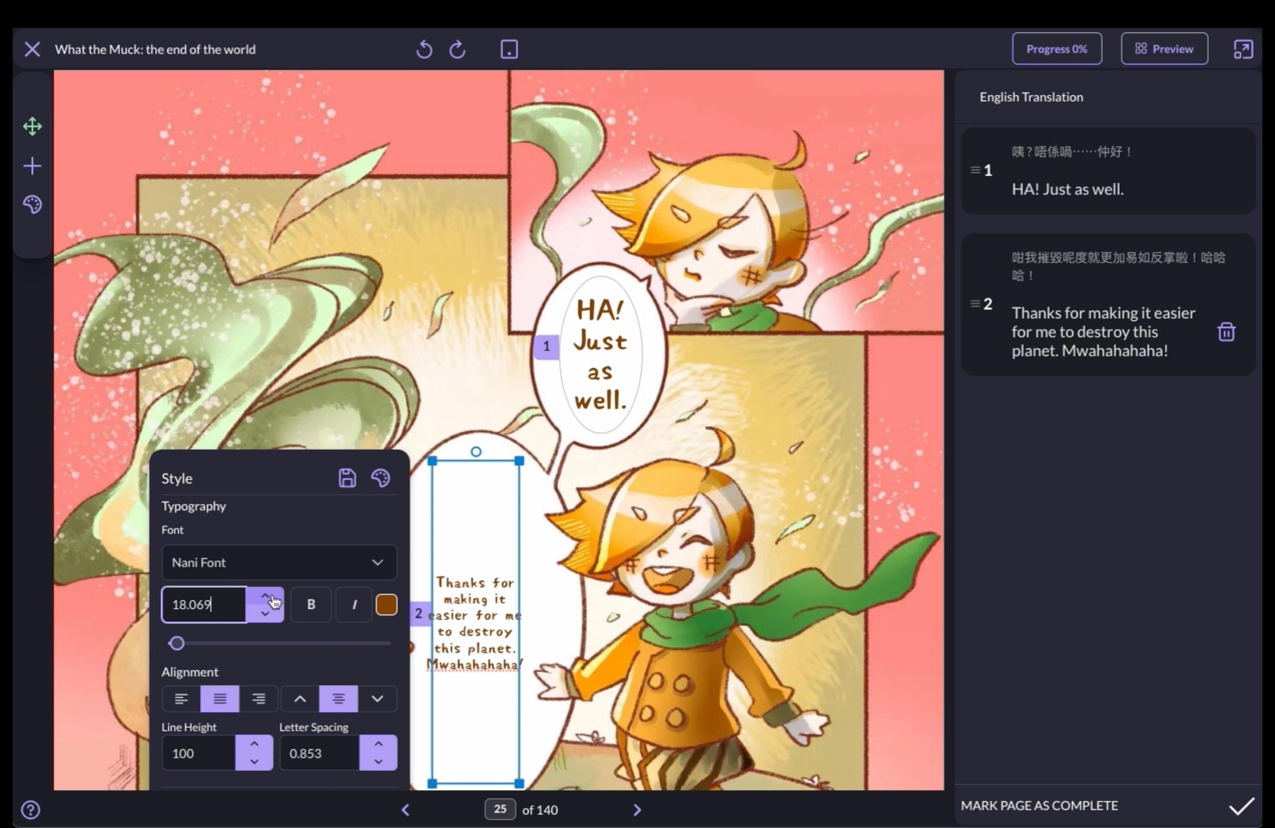1275x828 pixels.
Task: Align text left
Action: pyautogui.click(x=181, y=699)
